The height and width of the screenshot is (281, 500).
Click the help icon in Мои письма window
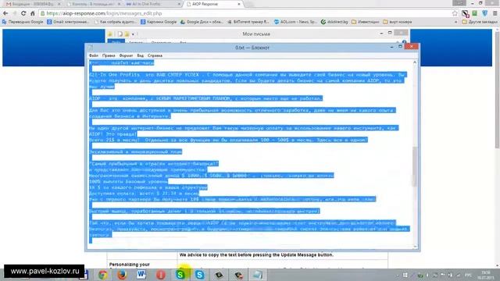[405, 42]
